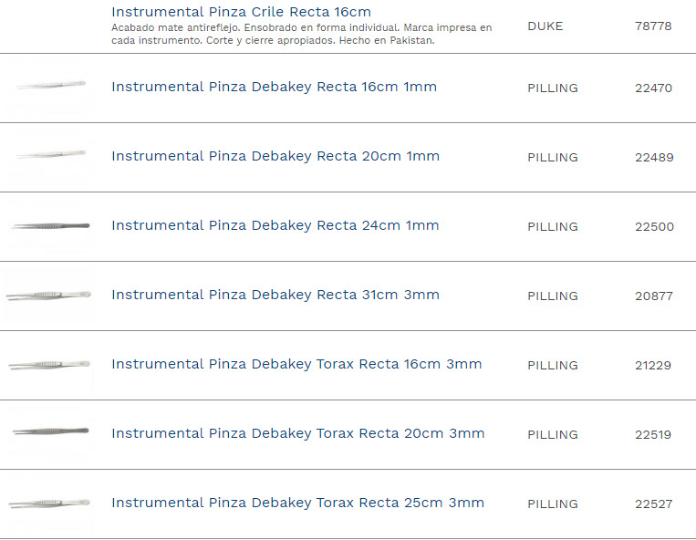The height and width of the screenshot is (540, 696).
Task: Click thumbnail of Debakey Recta 31cm 3mm forceps
Action: click(49, 295)
